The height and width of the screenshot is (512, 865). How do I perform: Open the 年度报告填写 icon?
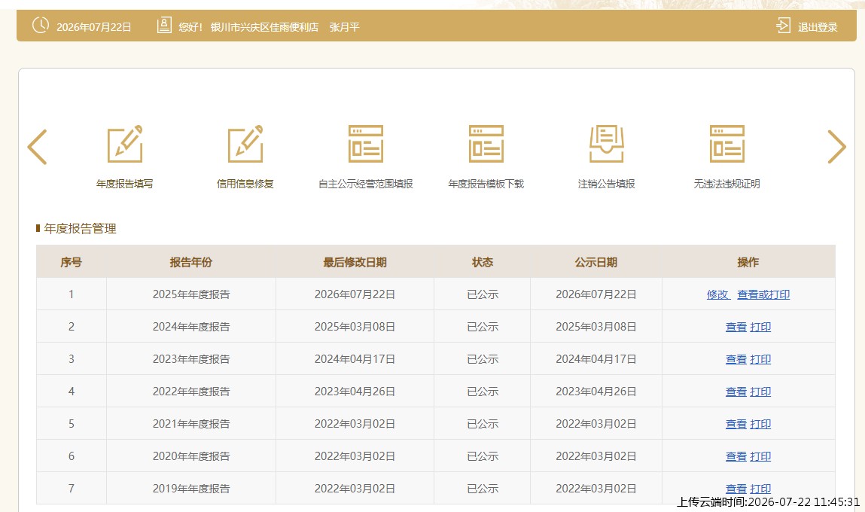pos(125,144)
